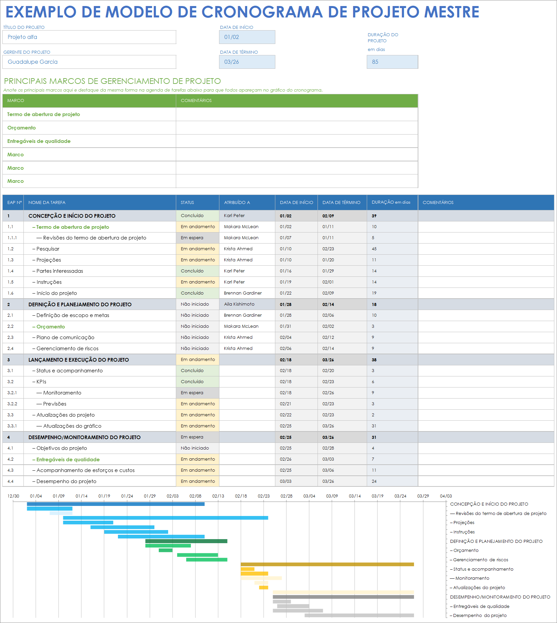This screenshot has width=557, height=623.
Task: Click the long dark gold Gantt bar
Action: [327, 565]
